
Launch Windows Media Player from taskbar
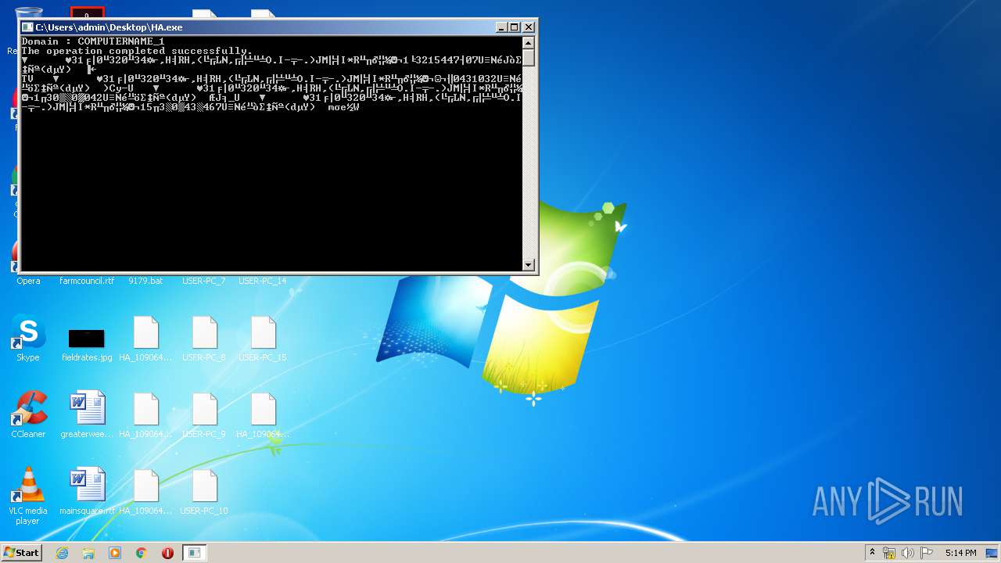115,553
